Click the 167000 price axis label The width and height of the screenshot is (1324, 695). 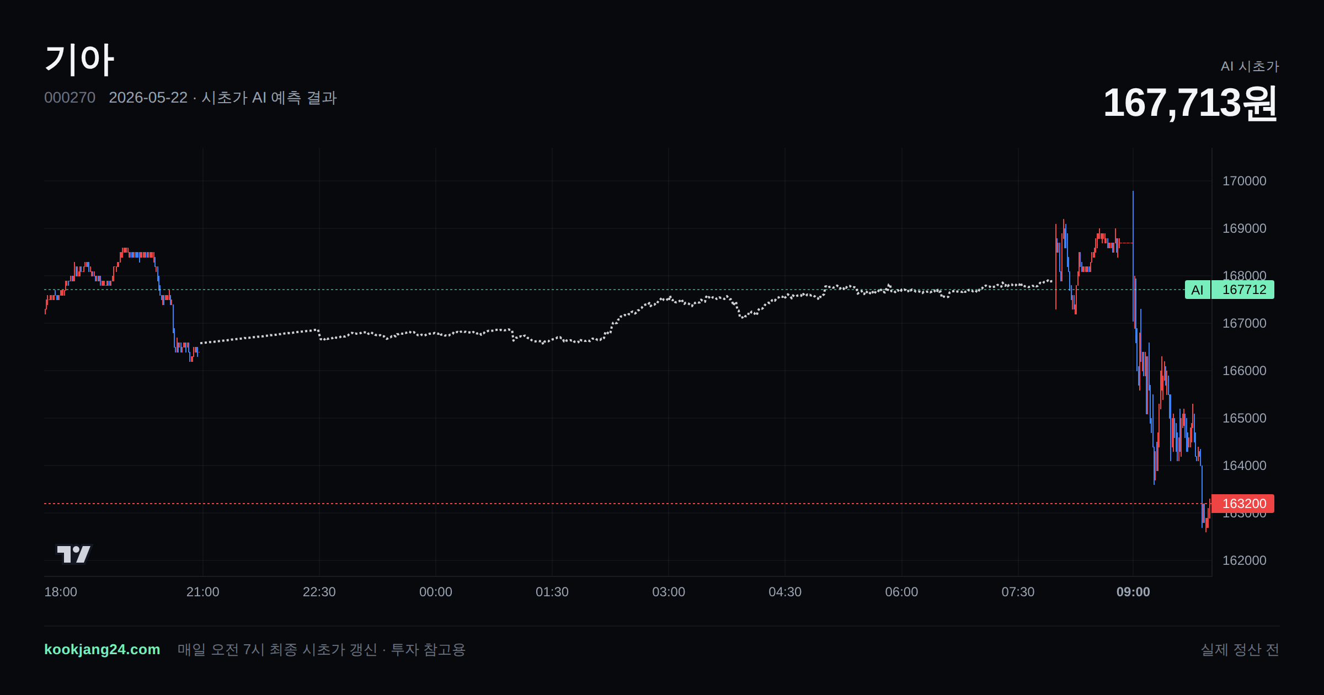[1244, 323]
